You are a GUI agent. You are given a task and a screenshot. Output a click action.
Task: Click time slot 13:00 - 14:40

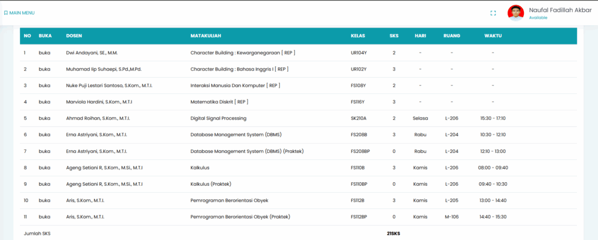coord(493,201)
